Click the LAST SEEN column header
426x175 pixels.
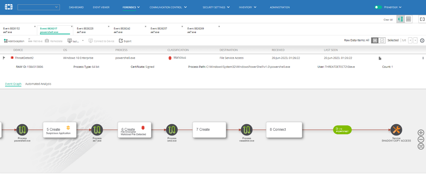point(331,50)
